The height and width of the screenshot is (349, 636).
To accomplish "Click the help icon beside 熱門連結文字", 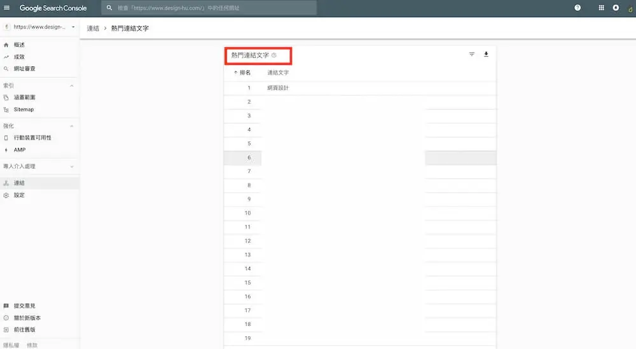I will (x=273, y=55).
